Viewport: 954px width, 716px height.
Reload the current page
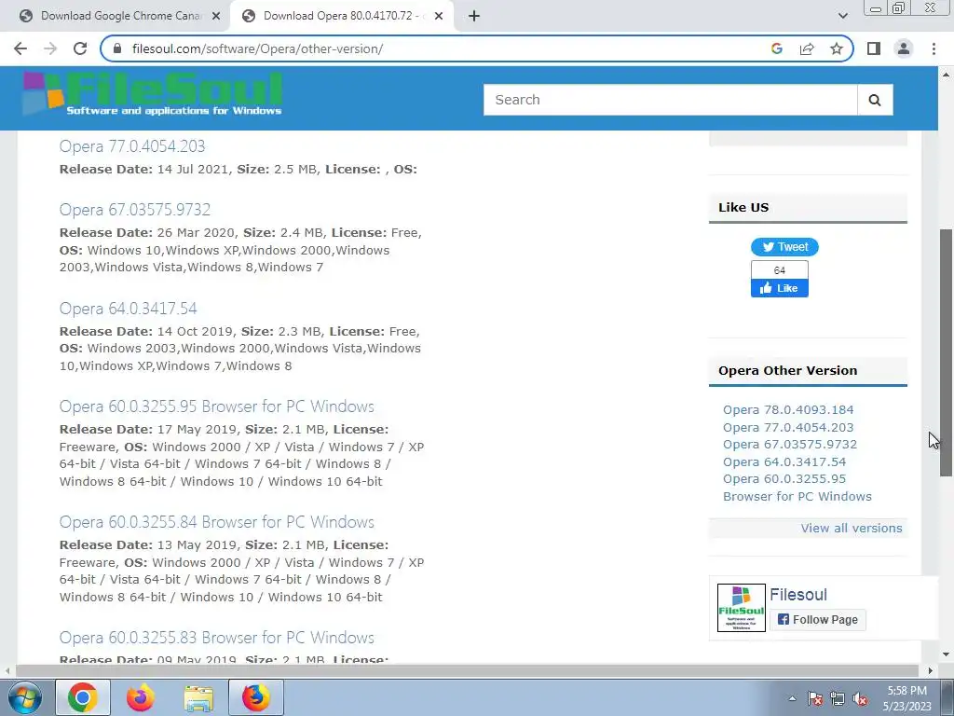pyautogui.click(x=80, y=48)
